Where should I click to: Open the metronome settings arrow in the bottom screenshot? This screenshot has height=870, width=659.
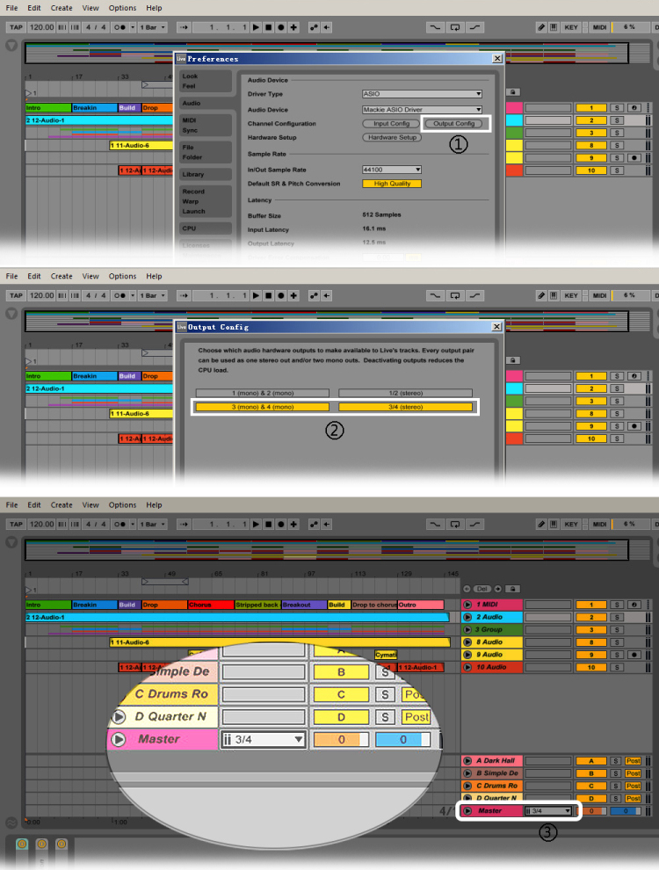tap(133, 525)
